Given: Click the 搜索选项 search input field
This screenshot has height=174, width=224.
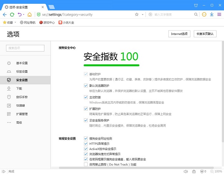Looking at the screenshot, I should (x=25, y=48).
